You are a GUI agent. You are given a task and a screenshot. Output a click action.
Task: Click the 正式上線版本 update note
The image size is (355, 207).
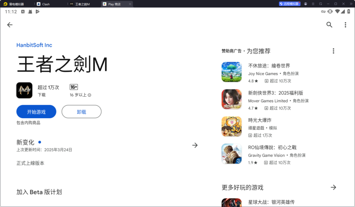(31, 163)
